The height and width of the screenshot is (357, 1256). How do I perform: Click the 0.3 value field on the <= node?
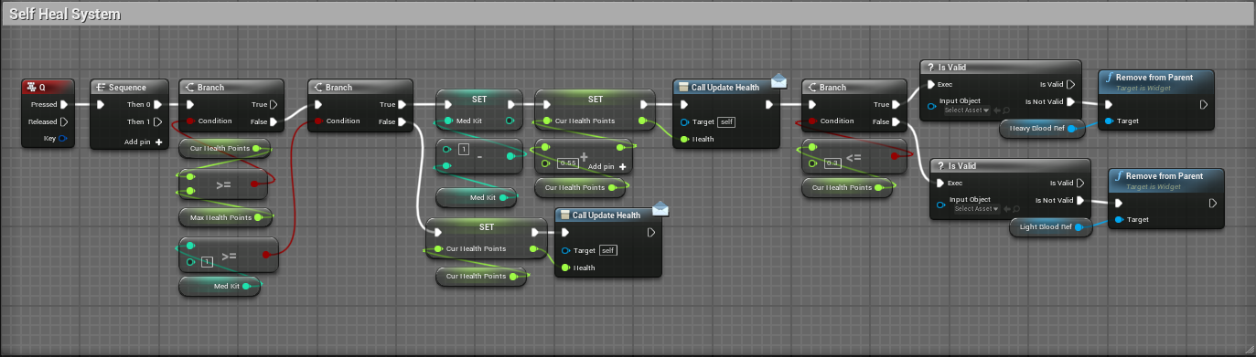coord(832,163)
